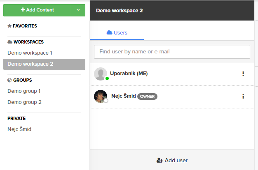Screen dimensions: 258x170
Task: Open Demo workspace 1
Action: [30, 53]
